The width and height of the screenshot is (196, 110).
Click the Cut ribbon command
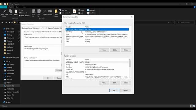(x=21, y=10)
